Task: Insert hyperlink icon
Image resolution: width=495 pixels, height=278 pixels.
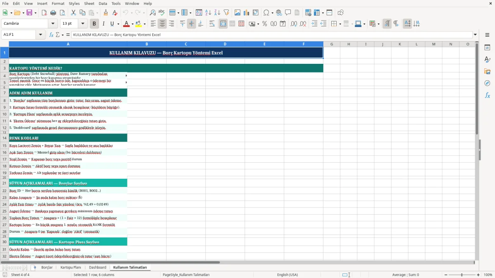Action: (x=279, y=13)
